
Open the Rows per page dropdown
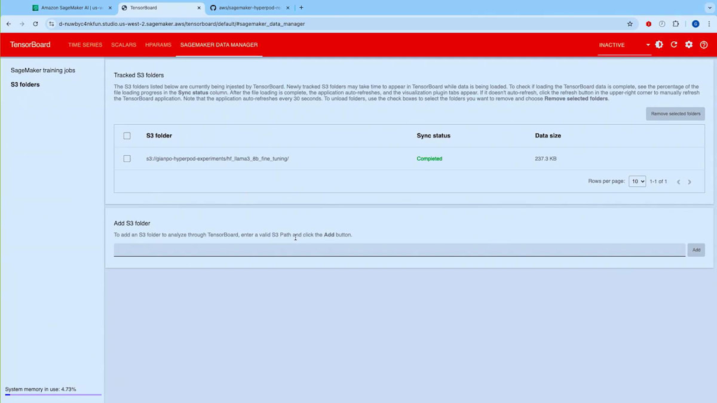pos(637,181)
